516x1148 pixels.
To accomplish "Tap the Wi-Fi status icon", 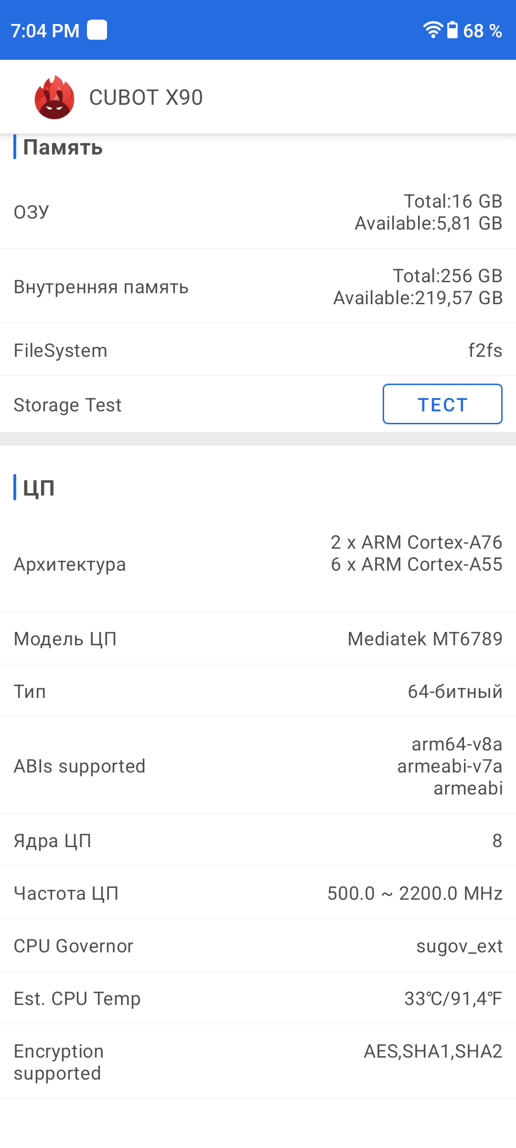I will pyautogui.click(x=433, y=30).
